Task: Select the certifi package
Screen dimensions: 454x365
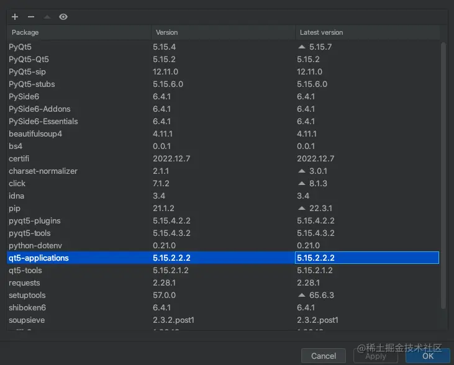Action: coord(19,159)
